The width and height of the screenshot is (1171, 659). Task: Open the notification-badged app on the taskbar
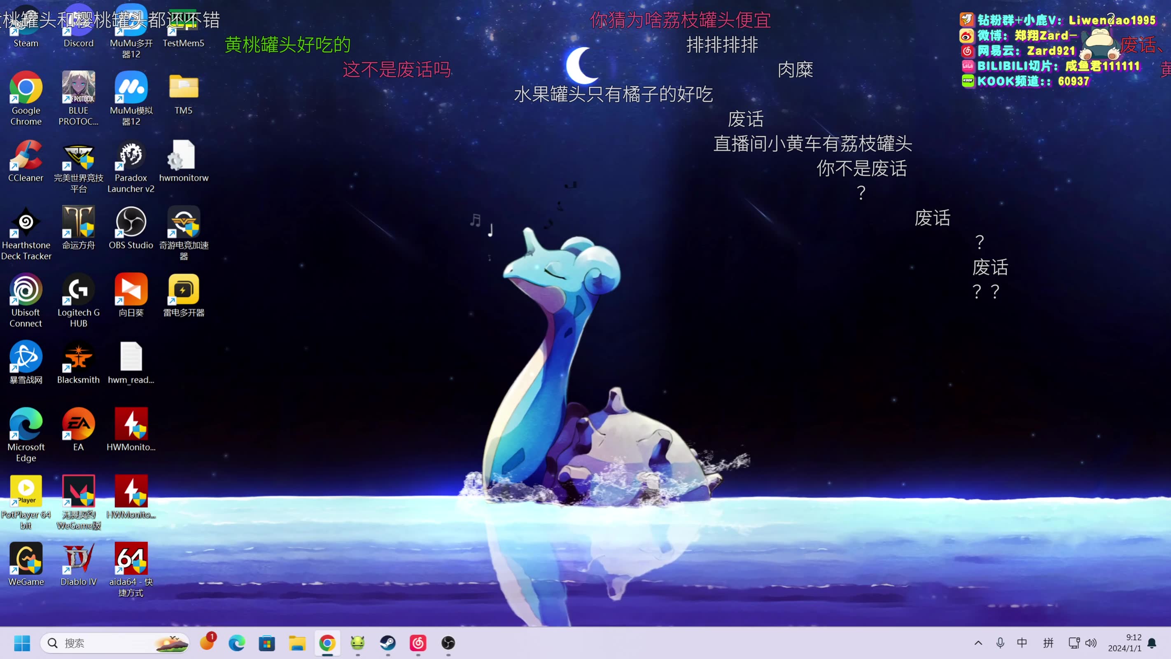click(207, 642)
